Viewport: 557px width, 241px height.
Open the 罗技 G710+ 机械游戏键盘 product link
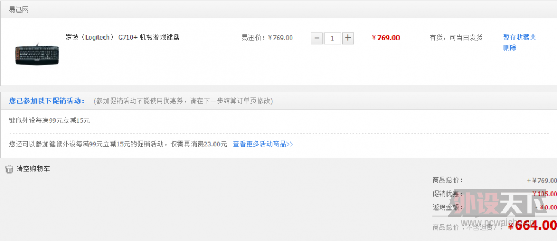(123, 38)
